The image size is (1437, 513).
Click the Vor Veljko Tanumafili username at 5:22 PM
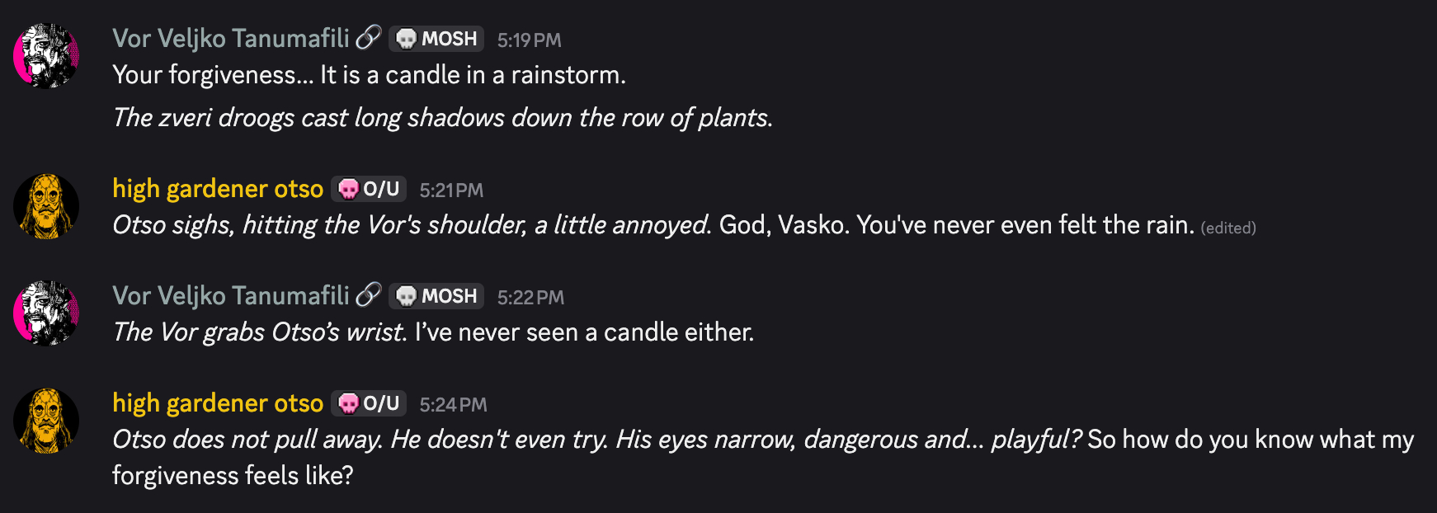231,296
